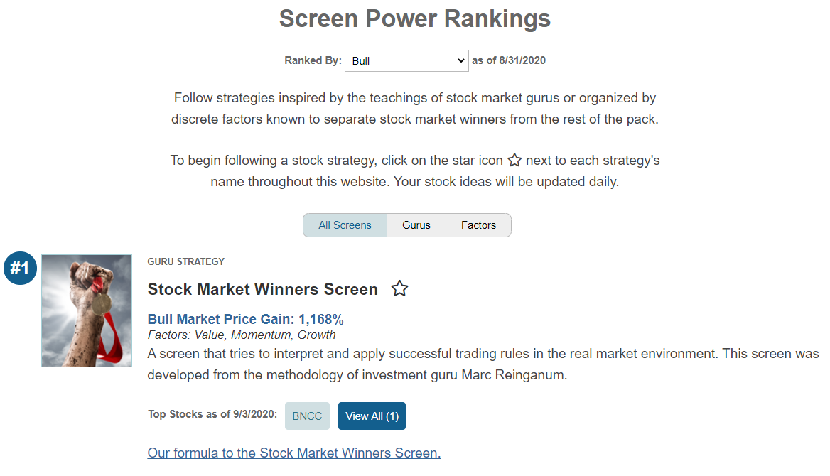Click the #1 rank badge
Screen dimensions: 830x476
pos(20,268)
